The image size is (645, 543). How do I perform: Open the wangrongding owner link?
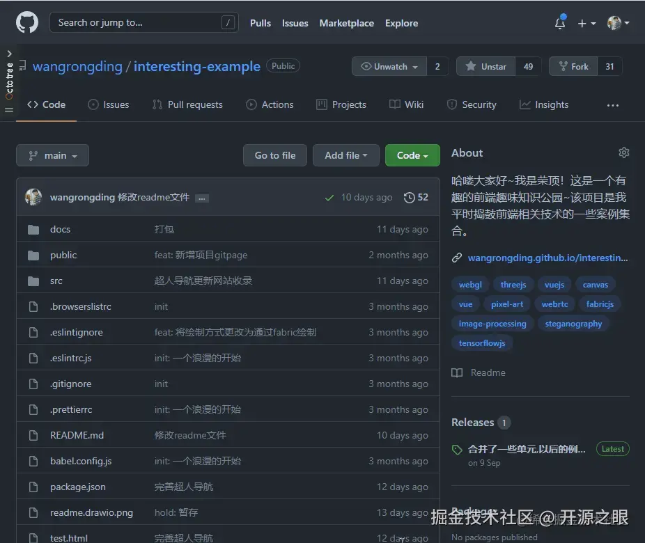(x=78, y=67)
